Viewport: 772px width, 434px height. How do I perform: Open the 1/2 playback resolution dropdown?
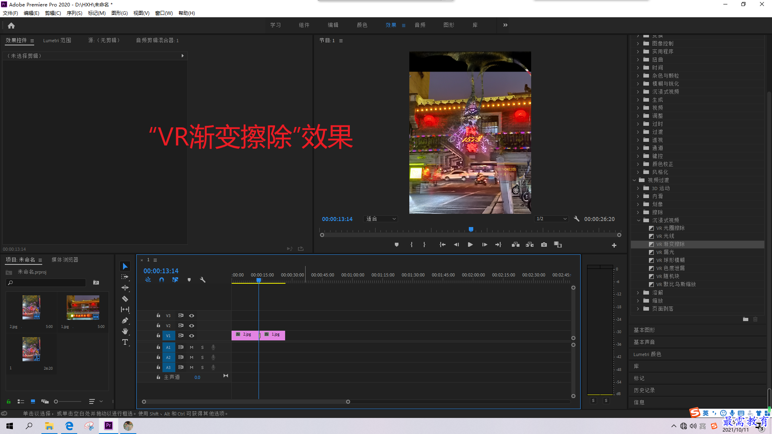click(551, 219)
